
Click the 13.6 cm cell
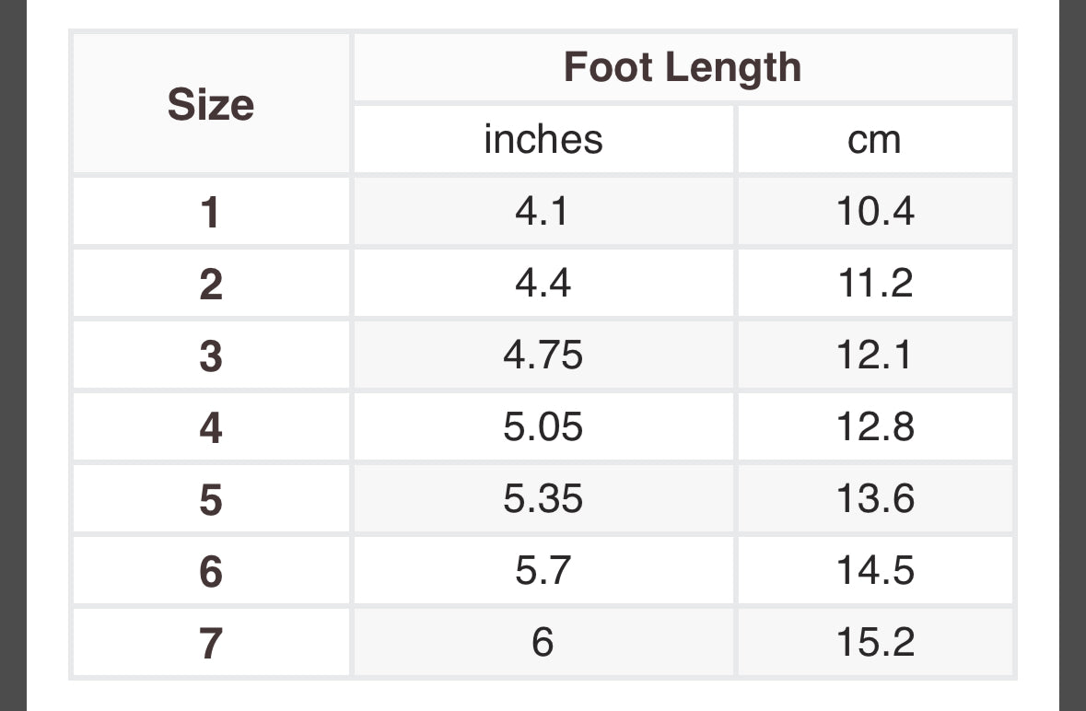pos(875,499)
